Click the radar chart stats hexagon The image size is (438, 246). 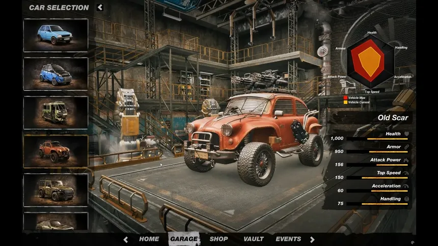(371, 61)
